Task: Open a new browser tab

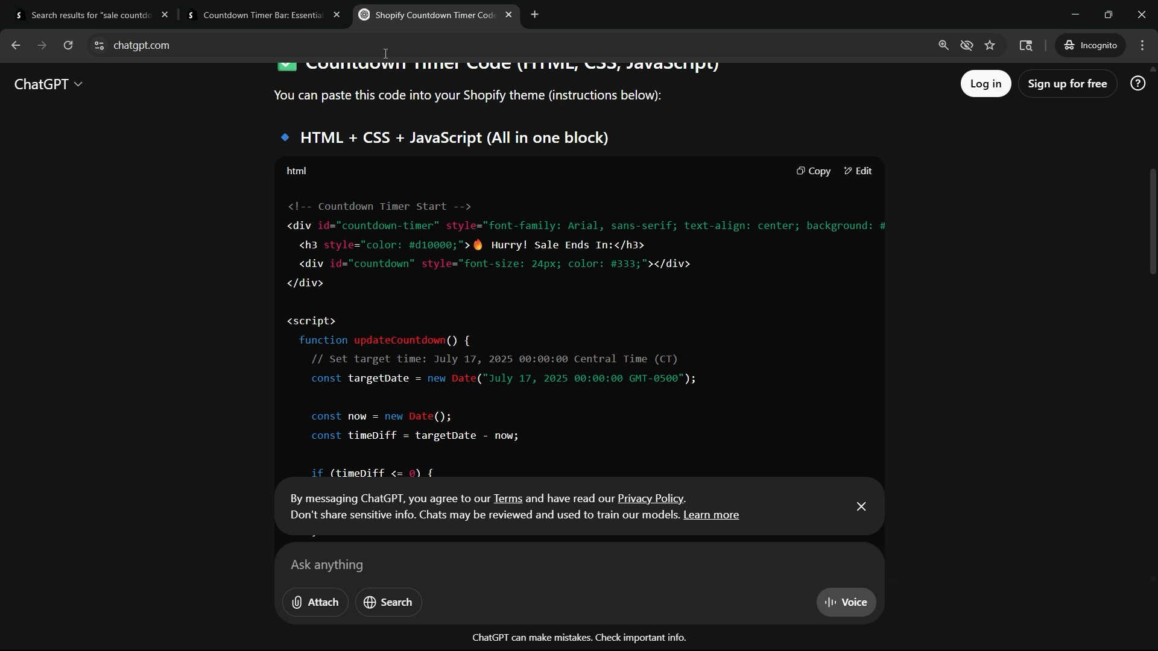Action: tap(534, 14)
